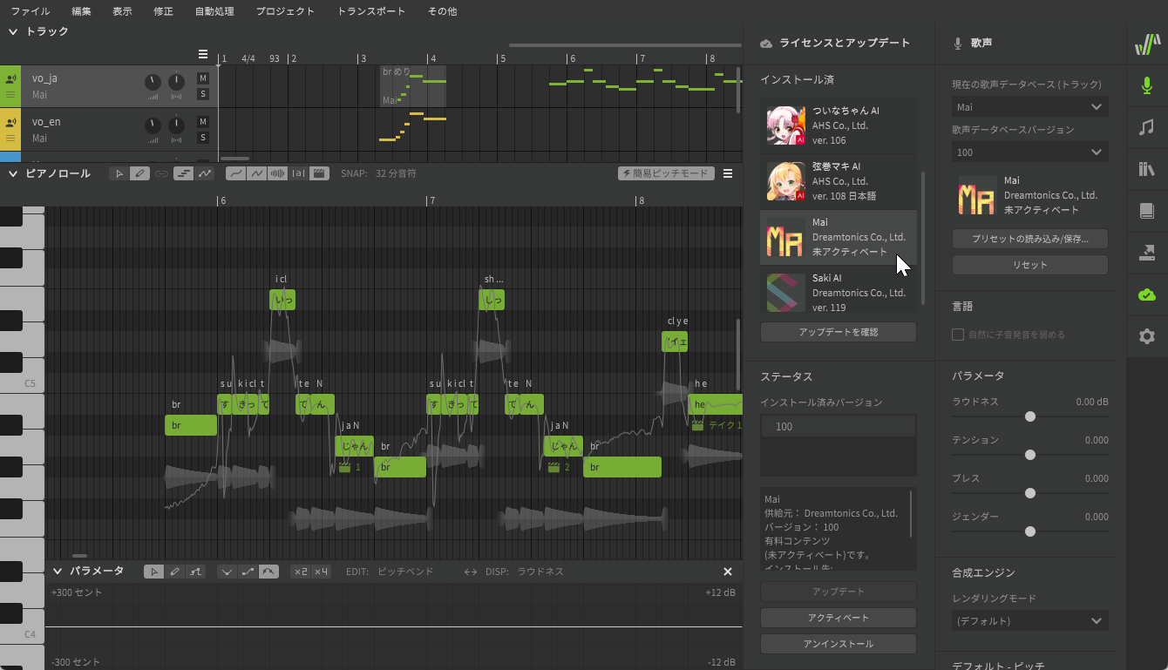1168x670 pixels.
Task: Select the pitch line tool icon
Action: pos(205,173)
